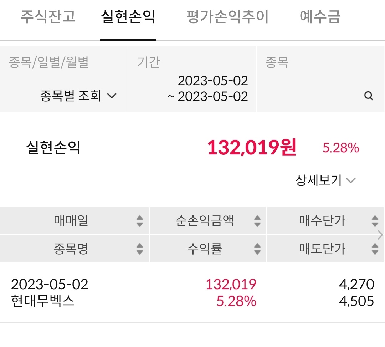Click inside the 종목 search field
This screenshot has height=347, width=385.
click(320, 79)
